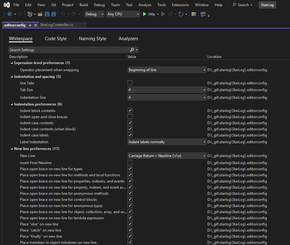Enable the Use Tabs checkbox

tap(130, 83)
